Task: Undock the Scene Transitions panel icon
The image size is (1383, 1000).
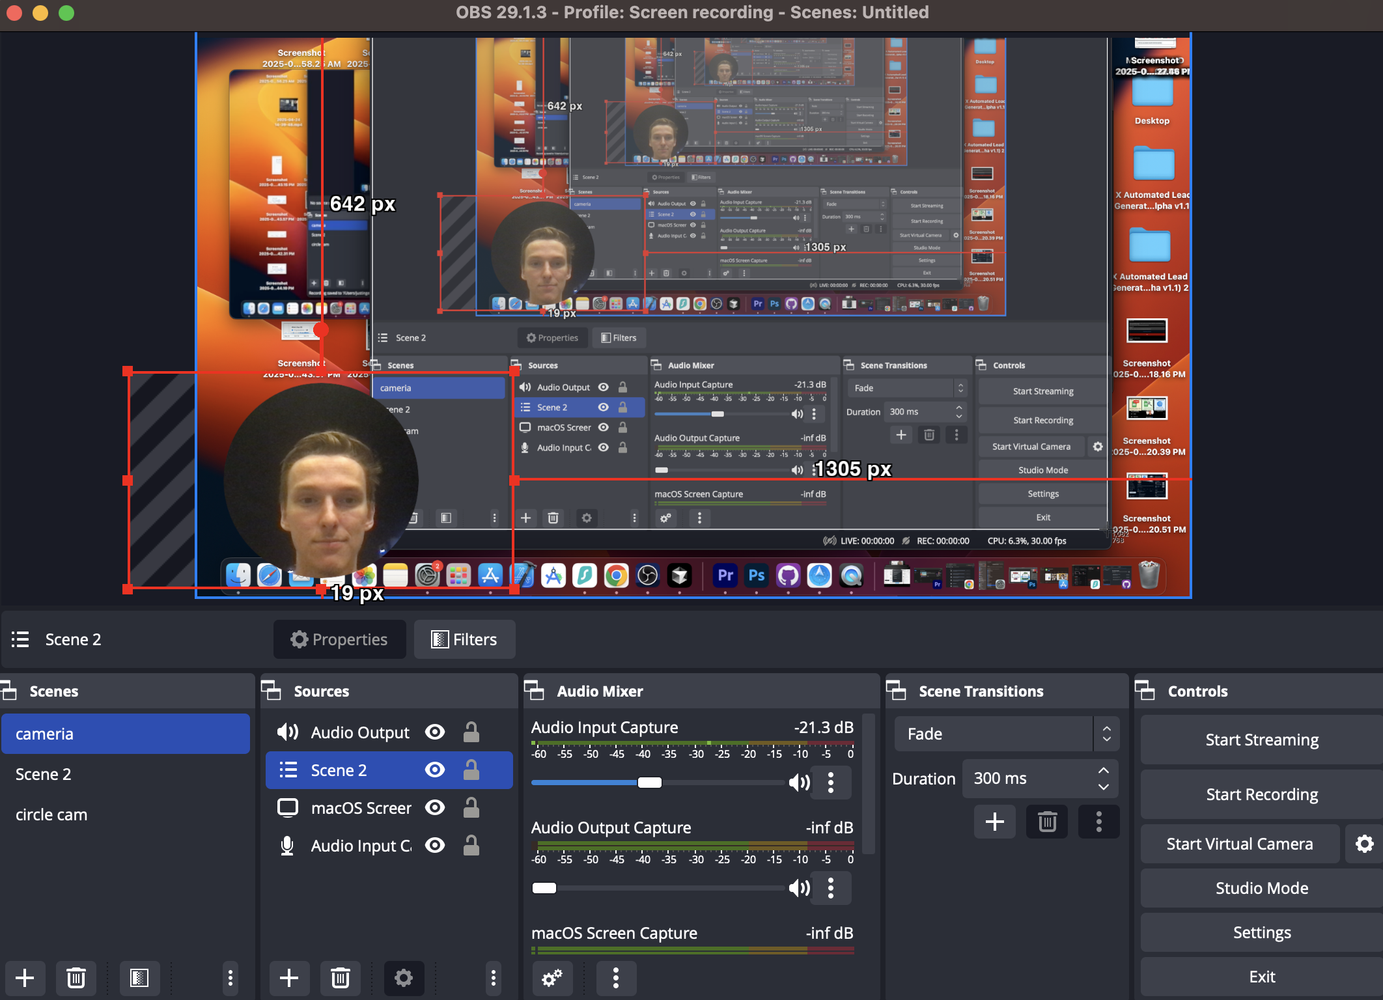Action: tap(897, 691)
